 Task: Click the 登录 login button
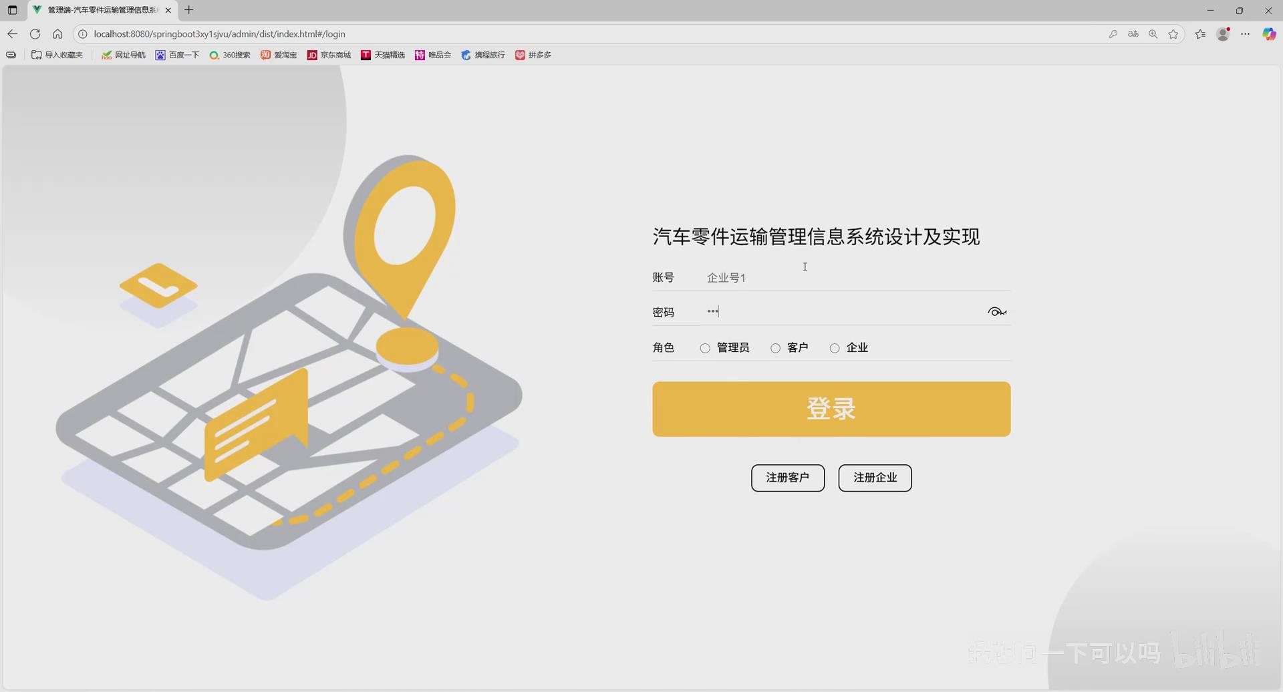coord(831,409)
